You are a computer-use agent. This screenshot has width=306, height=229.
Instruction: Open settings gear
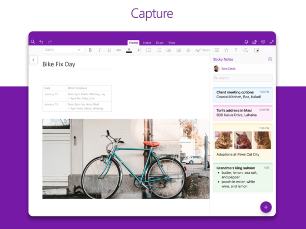pyautogui.click(x=263, y=42)
